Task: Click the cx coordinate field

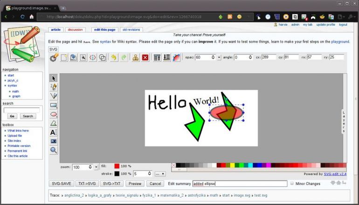Action: click(x=269, y=57)
